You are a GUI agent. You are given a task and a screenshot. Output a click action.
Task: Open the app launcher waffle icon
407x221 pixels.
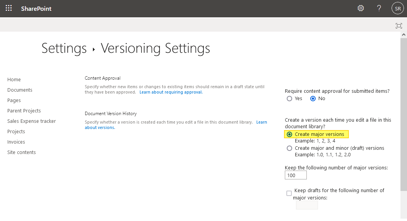coord(8,8)
